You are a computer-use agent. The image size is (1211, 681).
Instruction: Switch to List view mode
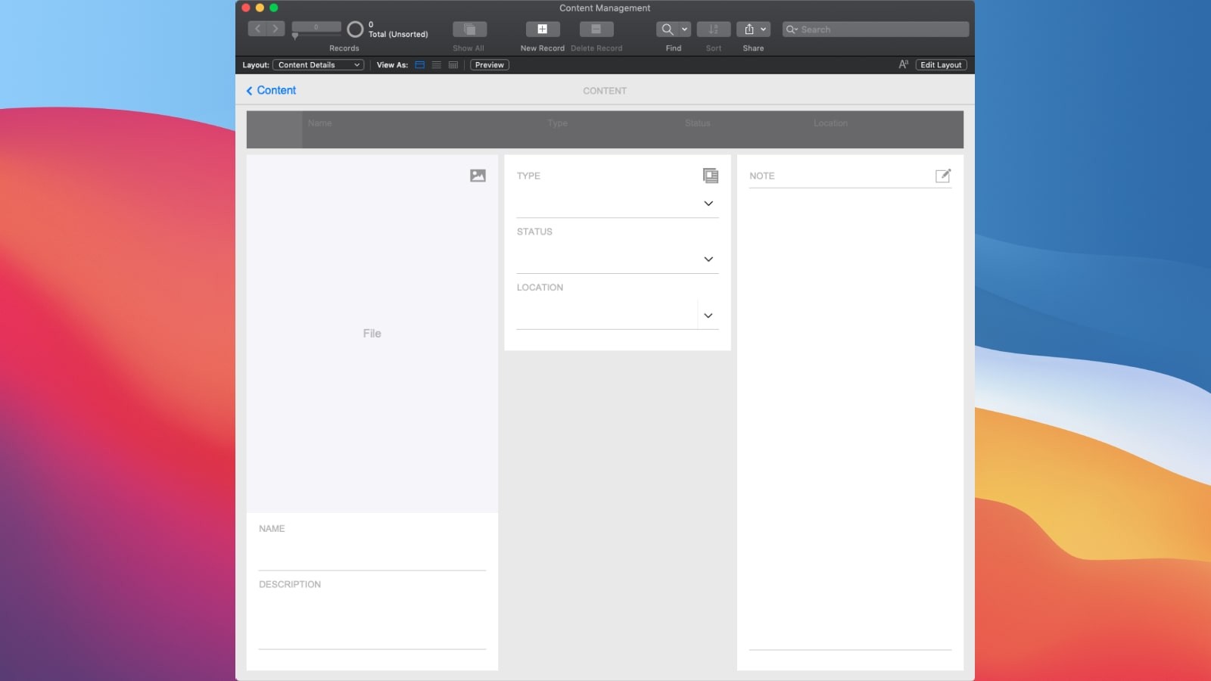pyautogui.click(x=437, y=65)
